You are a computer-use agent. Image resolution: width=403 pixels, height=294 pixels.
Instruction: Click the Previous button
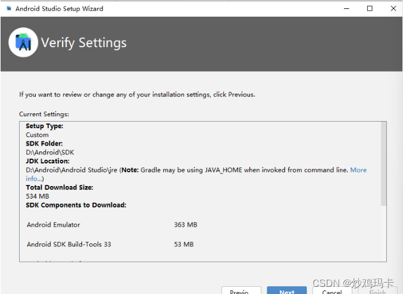241,290
